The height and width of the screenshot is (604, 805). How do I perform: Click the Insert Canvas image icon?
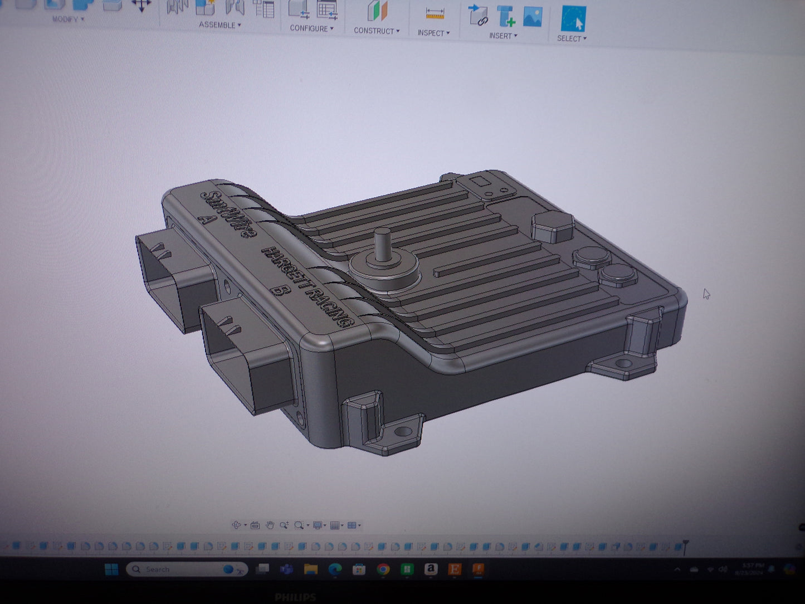533,16
